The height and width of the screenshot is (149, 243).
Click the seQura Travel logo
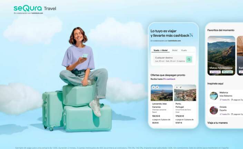(x=35, y=9)
